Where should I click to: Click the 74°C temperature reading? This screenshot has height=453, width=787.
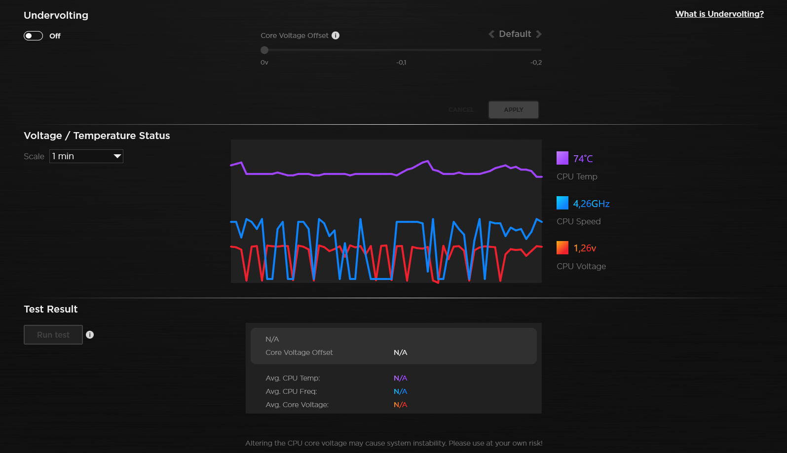point(583,159)
